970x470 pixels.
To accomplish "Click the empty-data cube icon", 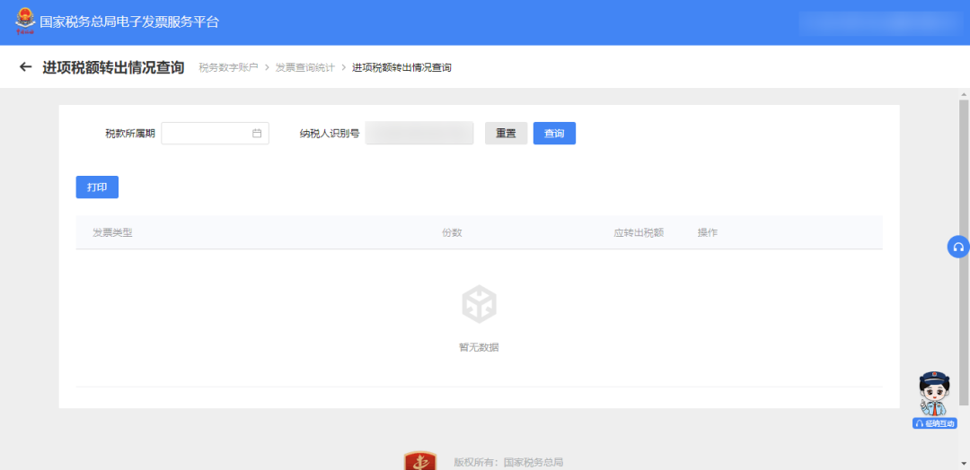I will [479, 304].
